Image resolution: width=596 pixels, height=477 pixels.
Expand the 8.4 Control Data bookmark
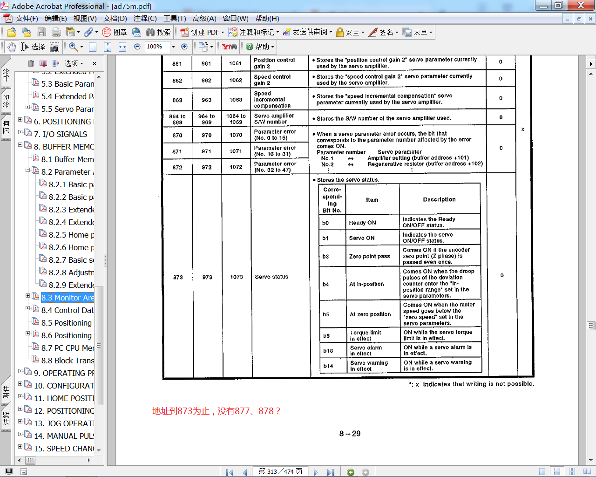[27, 308]
